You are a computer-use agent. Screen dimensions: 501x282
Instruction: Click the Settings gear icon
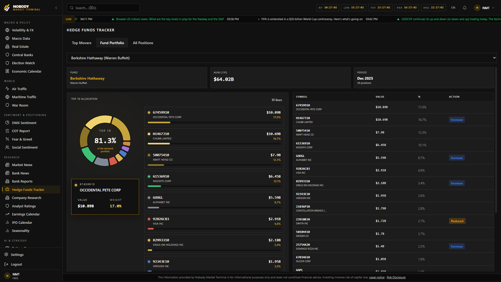(6, 255)
